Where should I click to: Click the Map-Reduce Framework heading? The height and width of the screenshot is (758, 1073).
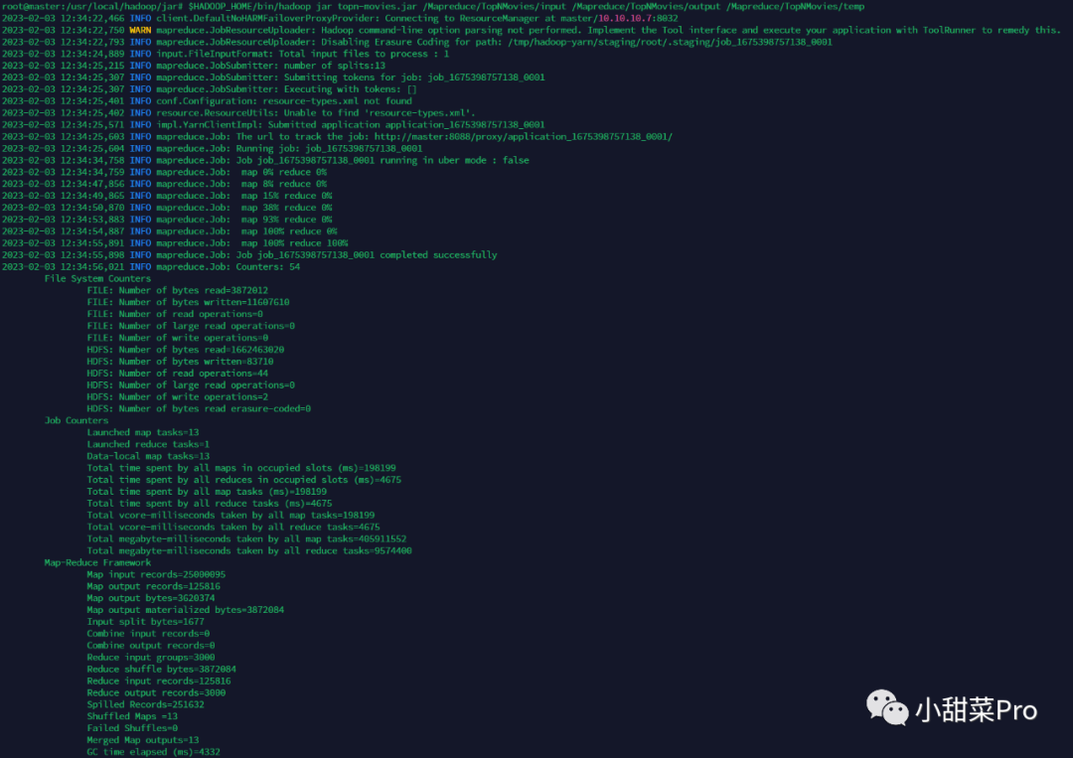coord(97,562)
